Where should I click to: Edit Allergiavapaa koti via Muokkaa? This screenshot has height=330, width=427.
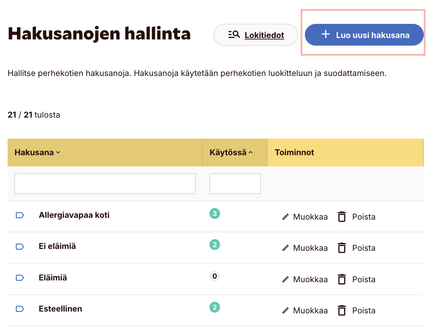(x=310, y=217)
